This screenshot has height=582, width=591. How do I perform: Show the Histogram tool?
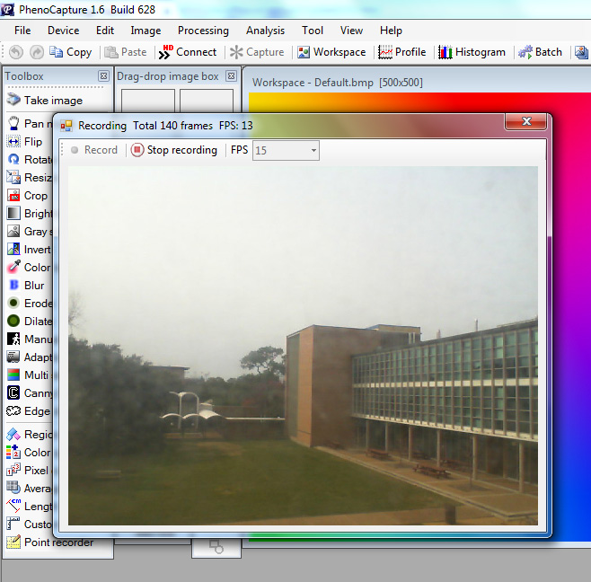click(472, 52)
